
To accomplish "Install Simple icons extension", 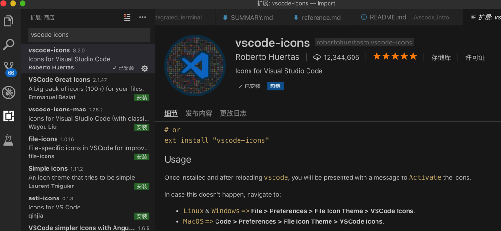I will coord(142,187).
